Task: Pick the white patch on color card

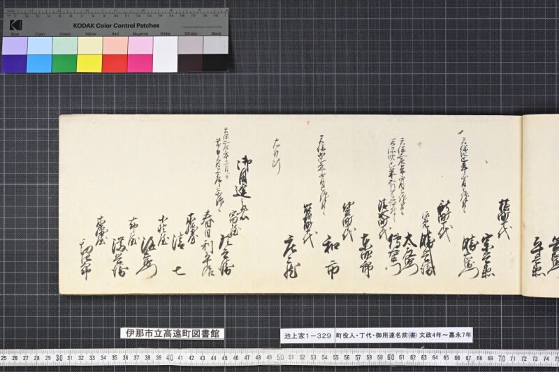Action: tap(166, 54)
